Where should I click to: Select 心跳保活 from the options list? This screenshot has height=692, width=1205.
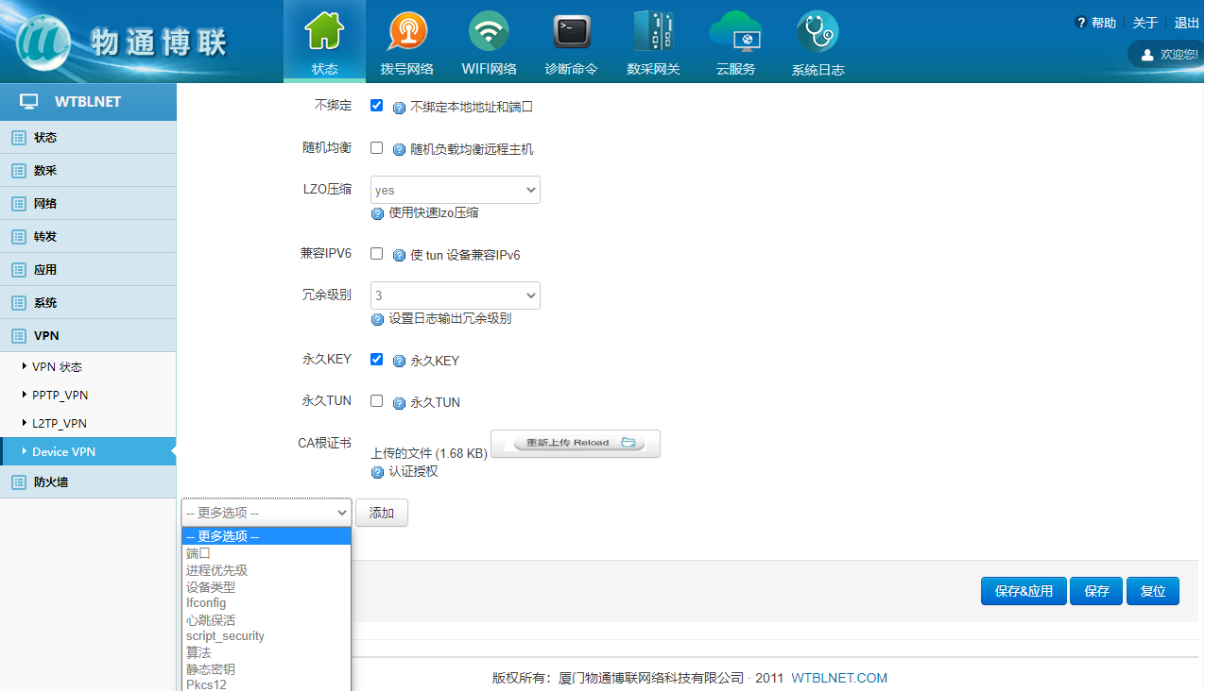point(211,620)
